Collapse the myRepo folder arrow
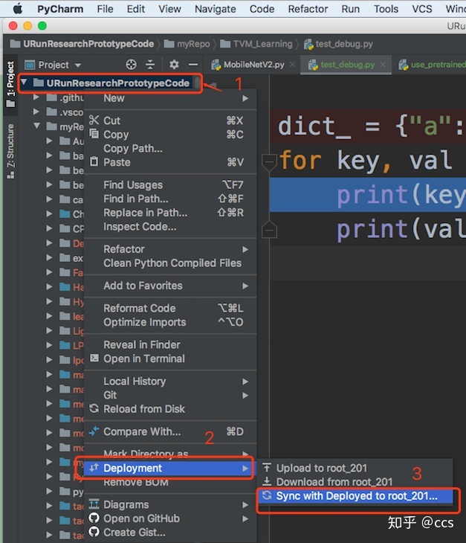 pyautogui.click(x=36, y=126)
